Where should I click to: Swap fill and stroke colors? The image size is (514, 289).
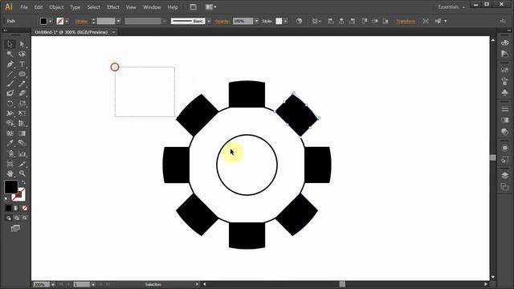[x=23, y=182]
